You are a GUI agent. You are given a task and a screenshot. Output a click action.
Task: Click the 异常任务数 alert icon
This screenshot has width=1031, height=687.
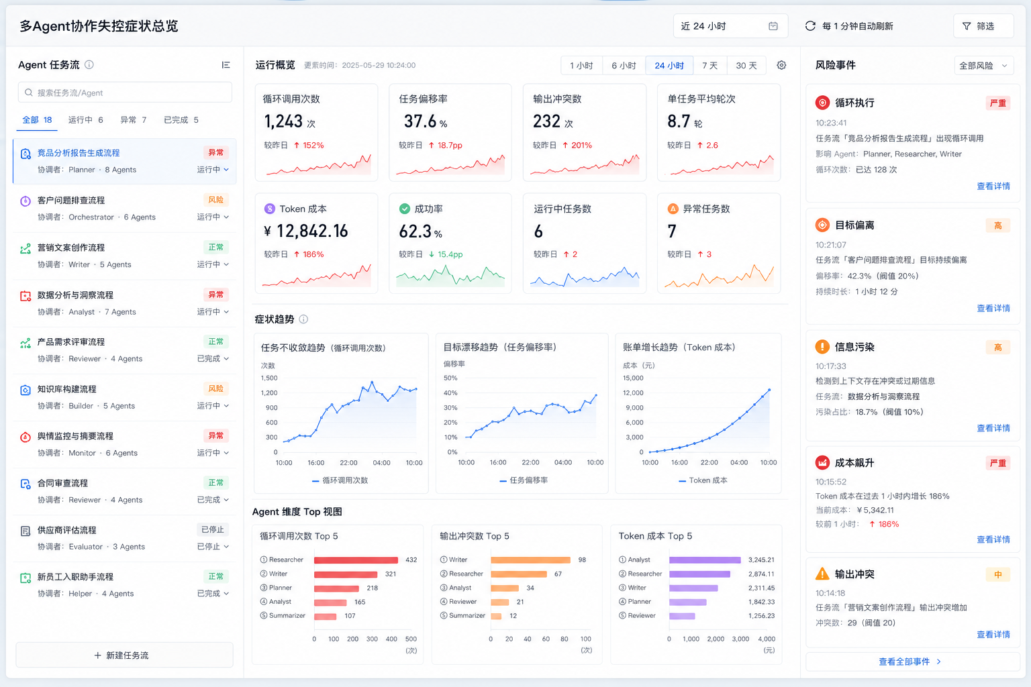coord(673,209)
